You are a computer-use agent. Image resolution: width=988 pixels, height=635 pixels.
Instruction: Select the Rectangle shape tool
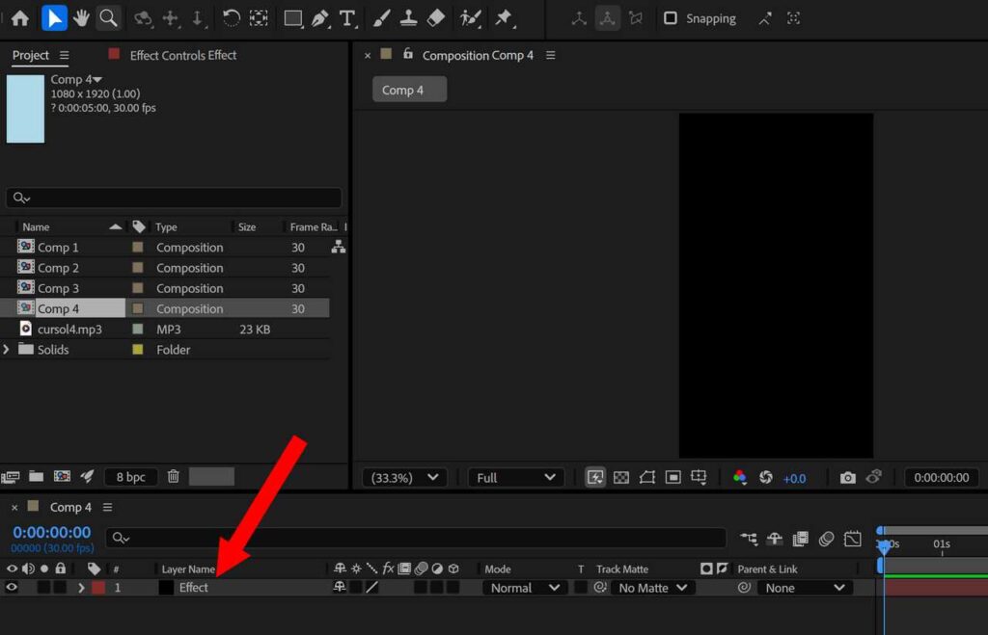coord(293,18)
